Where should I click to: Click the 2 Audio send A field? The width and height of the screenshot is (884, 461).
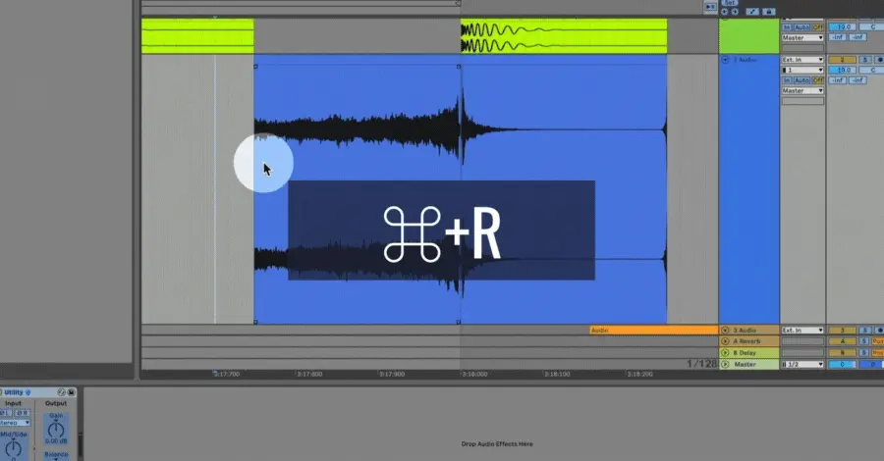click(x=837, y=80)
